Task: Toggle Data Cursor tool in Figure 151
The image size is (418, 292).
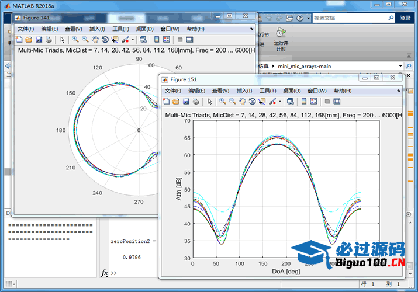Action: 262,102
